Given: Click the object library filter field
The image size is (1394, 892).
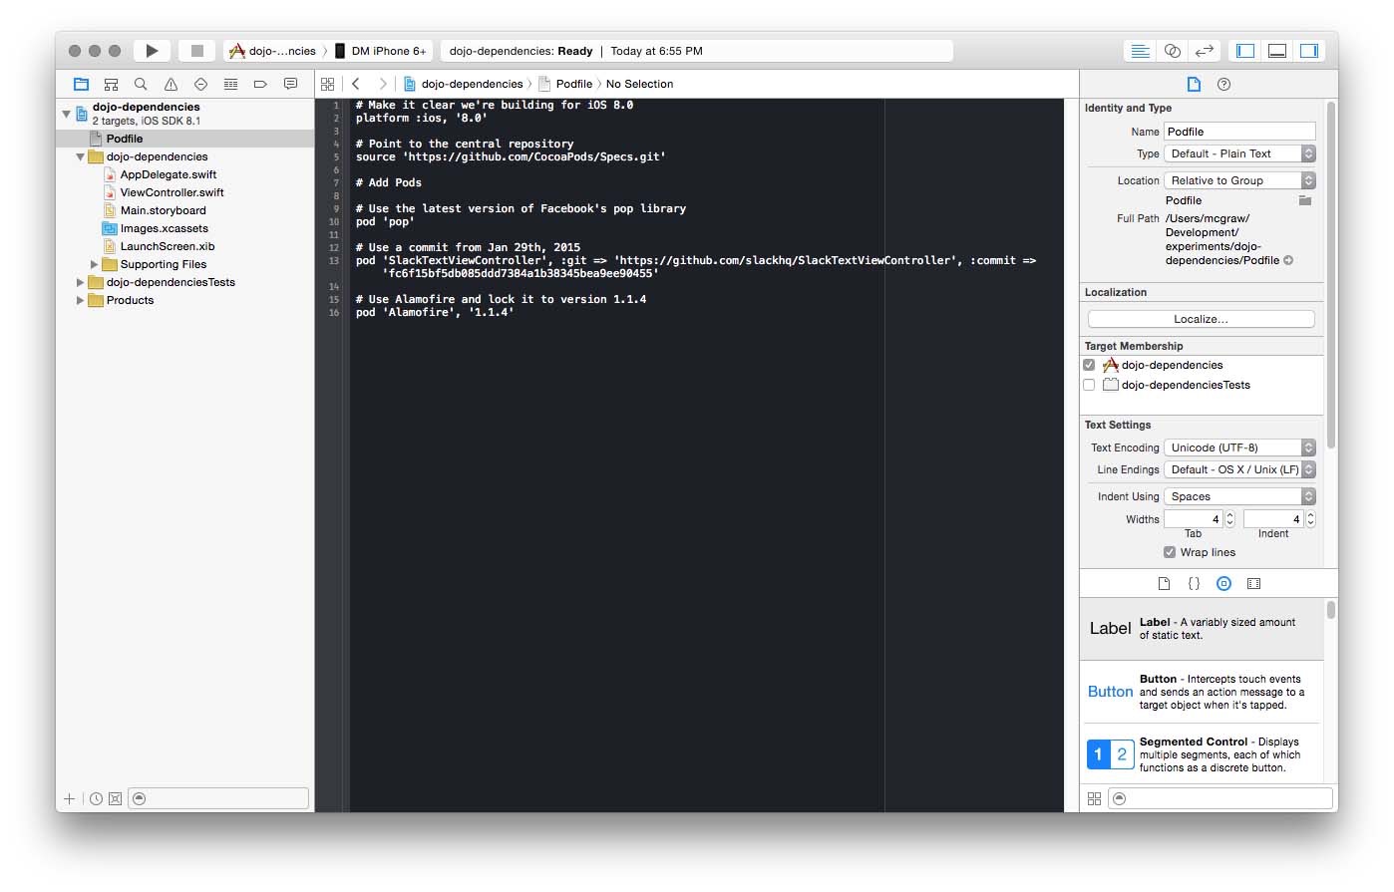Looking at the screenshot, I should 1220,798.
